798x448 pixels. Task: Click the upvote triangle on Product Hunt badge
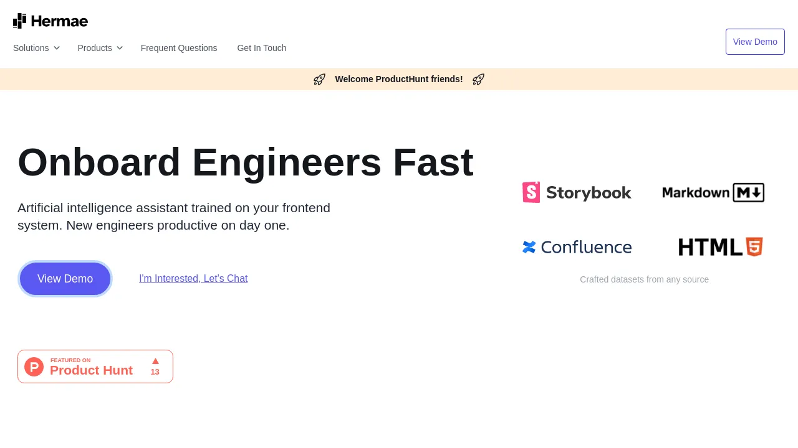point(155,361)
